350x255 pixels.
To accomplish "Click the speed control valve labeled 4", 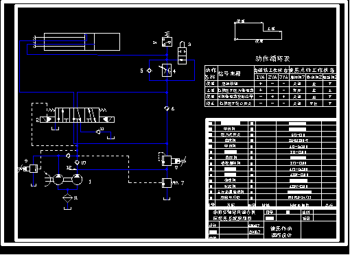I will (x=167, y=70).
